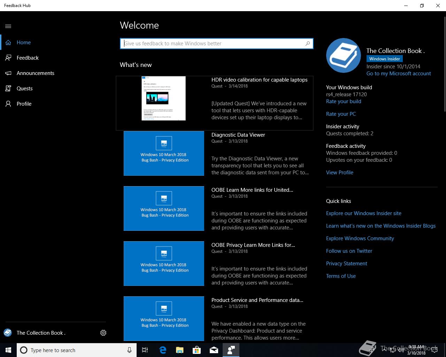Click the large blue book profile picture

pyautogui.click(x=344, y=55)
